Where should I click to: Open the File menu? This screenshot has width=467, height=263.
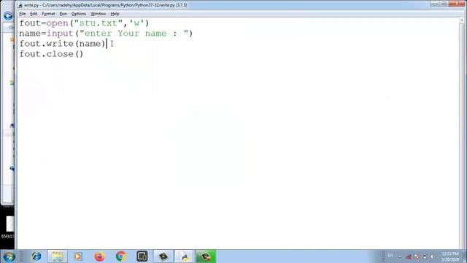[x=23, y=14]
